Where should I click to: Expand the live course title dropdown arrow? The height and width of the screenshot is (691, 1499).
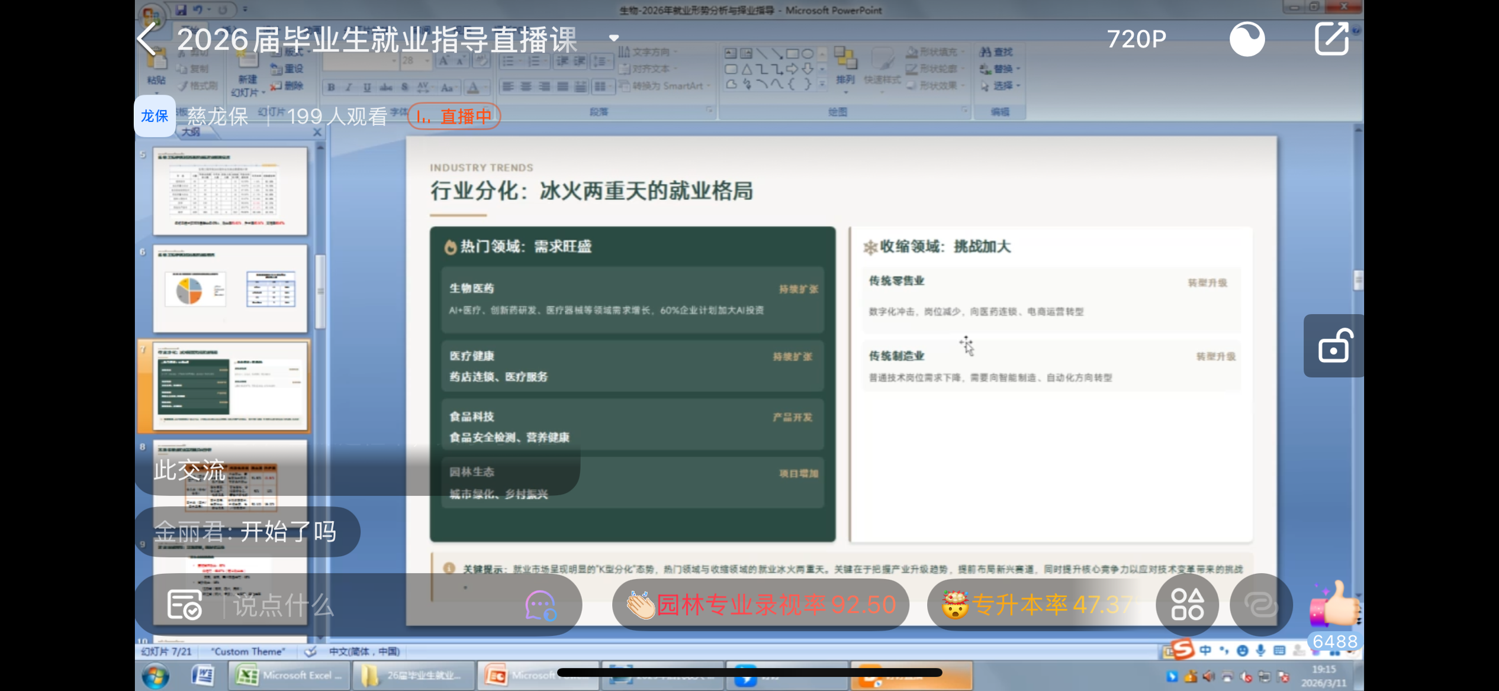click(614, 38)
